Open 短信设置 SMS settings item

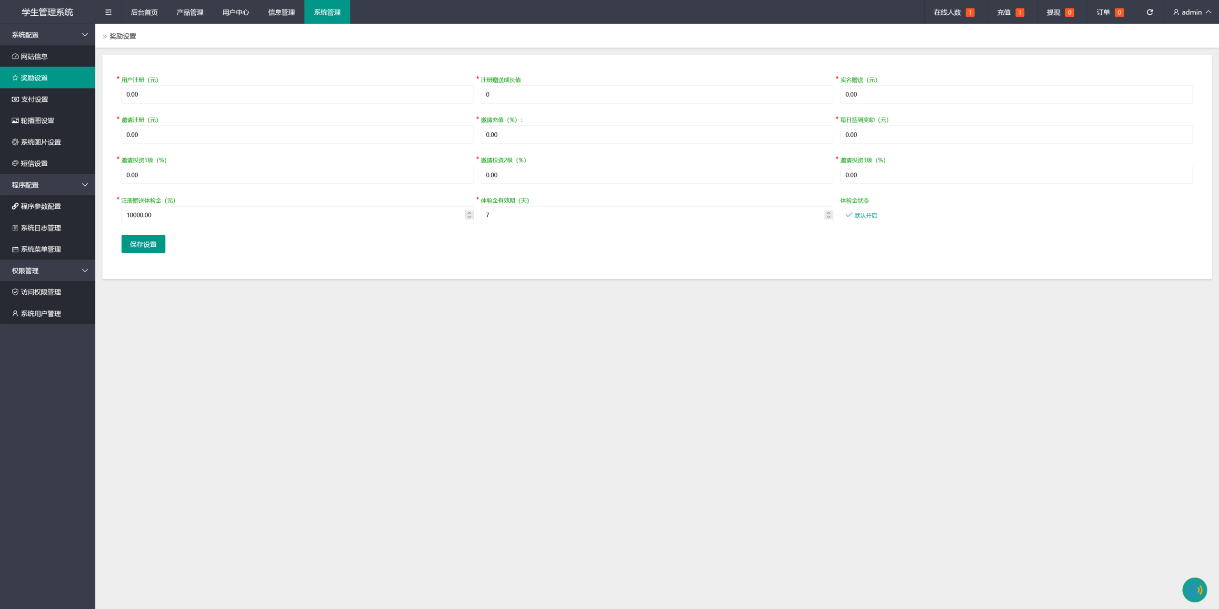coord(34,163)
